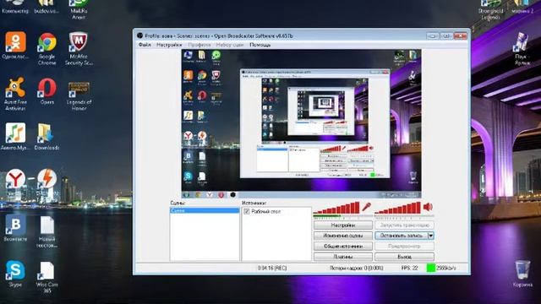The height and width of the screenshot is (304, 541).
Task: Launch Avast Free Antivirus icon
Action: [15, 94]
